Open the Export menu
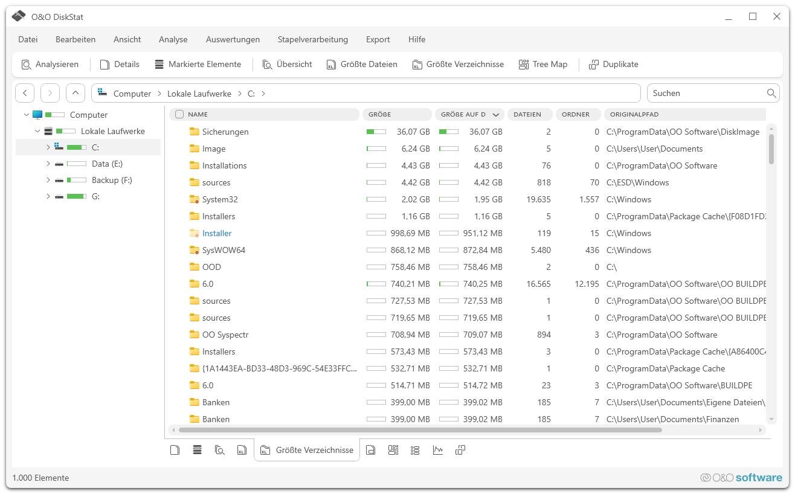The image size is (795, 494). pos(378,39)
